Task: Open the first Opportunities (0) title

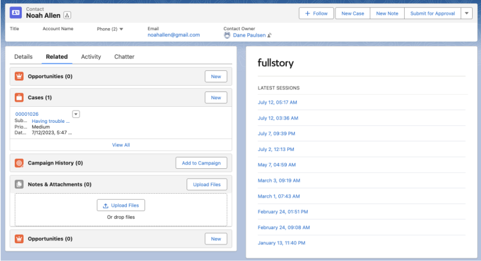Action: click(50, 77)
